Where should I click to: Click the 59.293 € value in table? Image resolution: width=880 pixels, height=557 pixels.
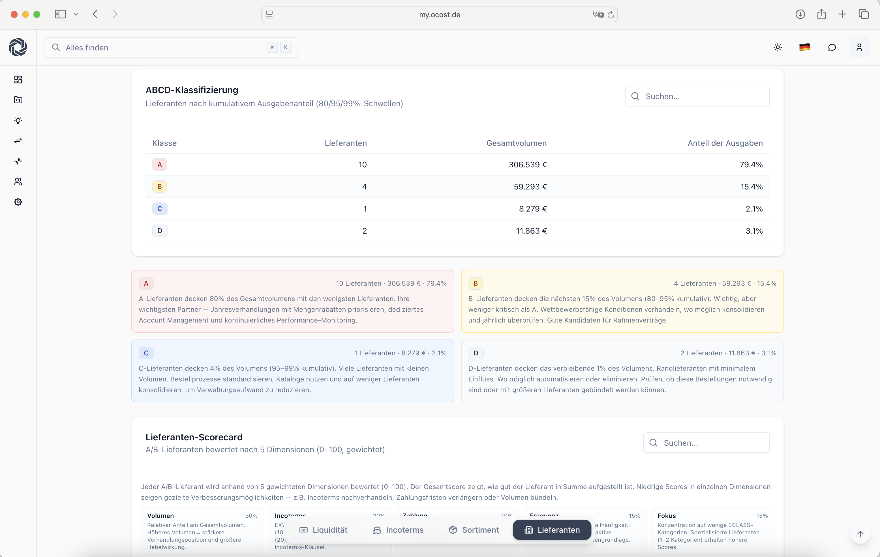[x=530, y=187]
